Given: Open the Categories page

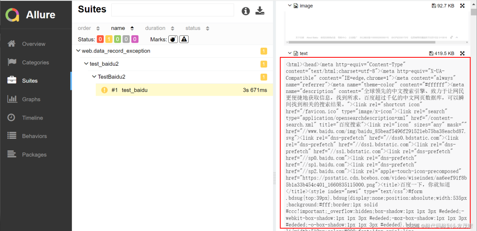Looking at the screenshot, I should coord(36,63).
